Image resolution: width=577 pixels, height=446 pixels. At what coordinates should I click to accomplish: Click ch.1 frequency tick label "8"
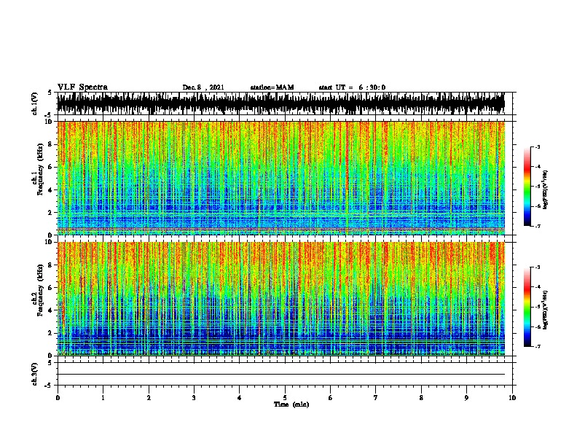(50, 144)
